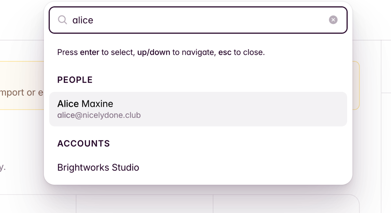Open the Brightworks Studio account result

98,168
